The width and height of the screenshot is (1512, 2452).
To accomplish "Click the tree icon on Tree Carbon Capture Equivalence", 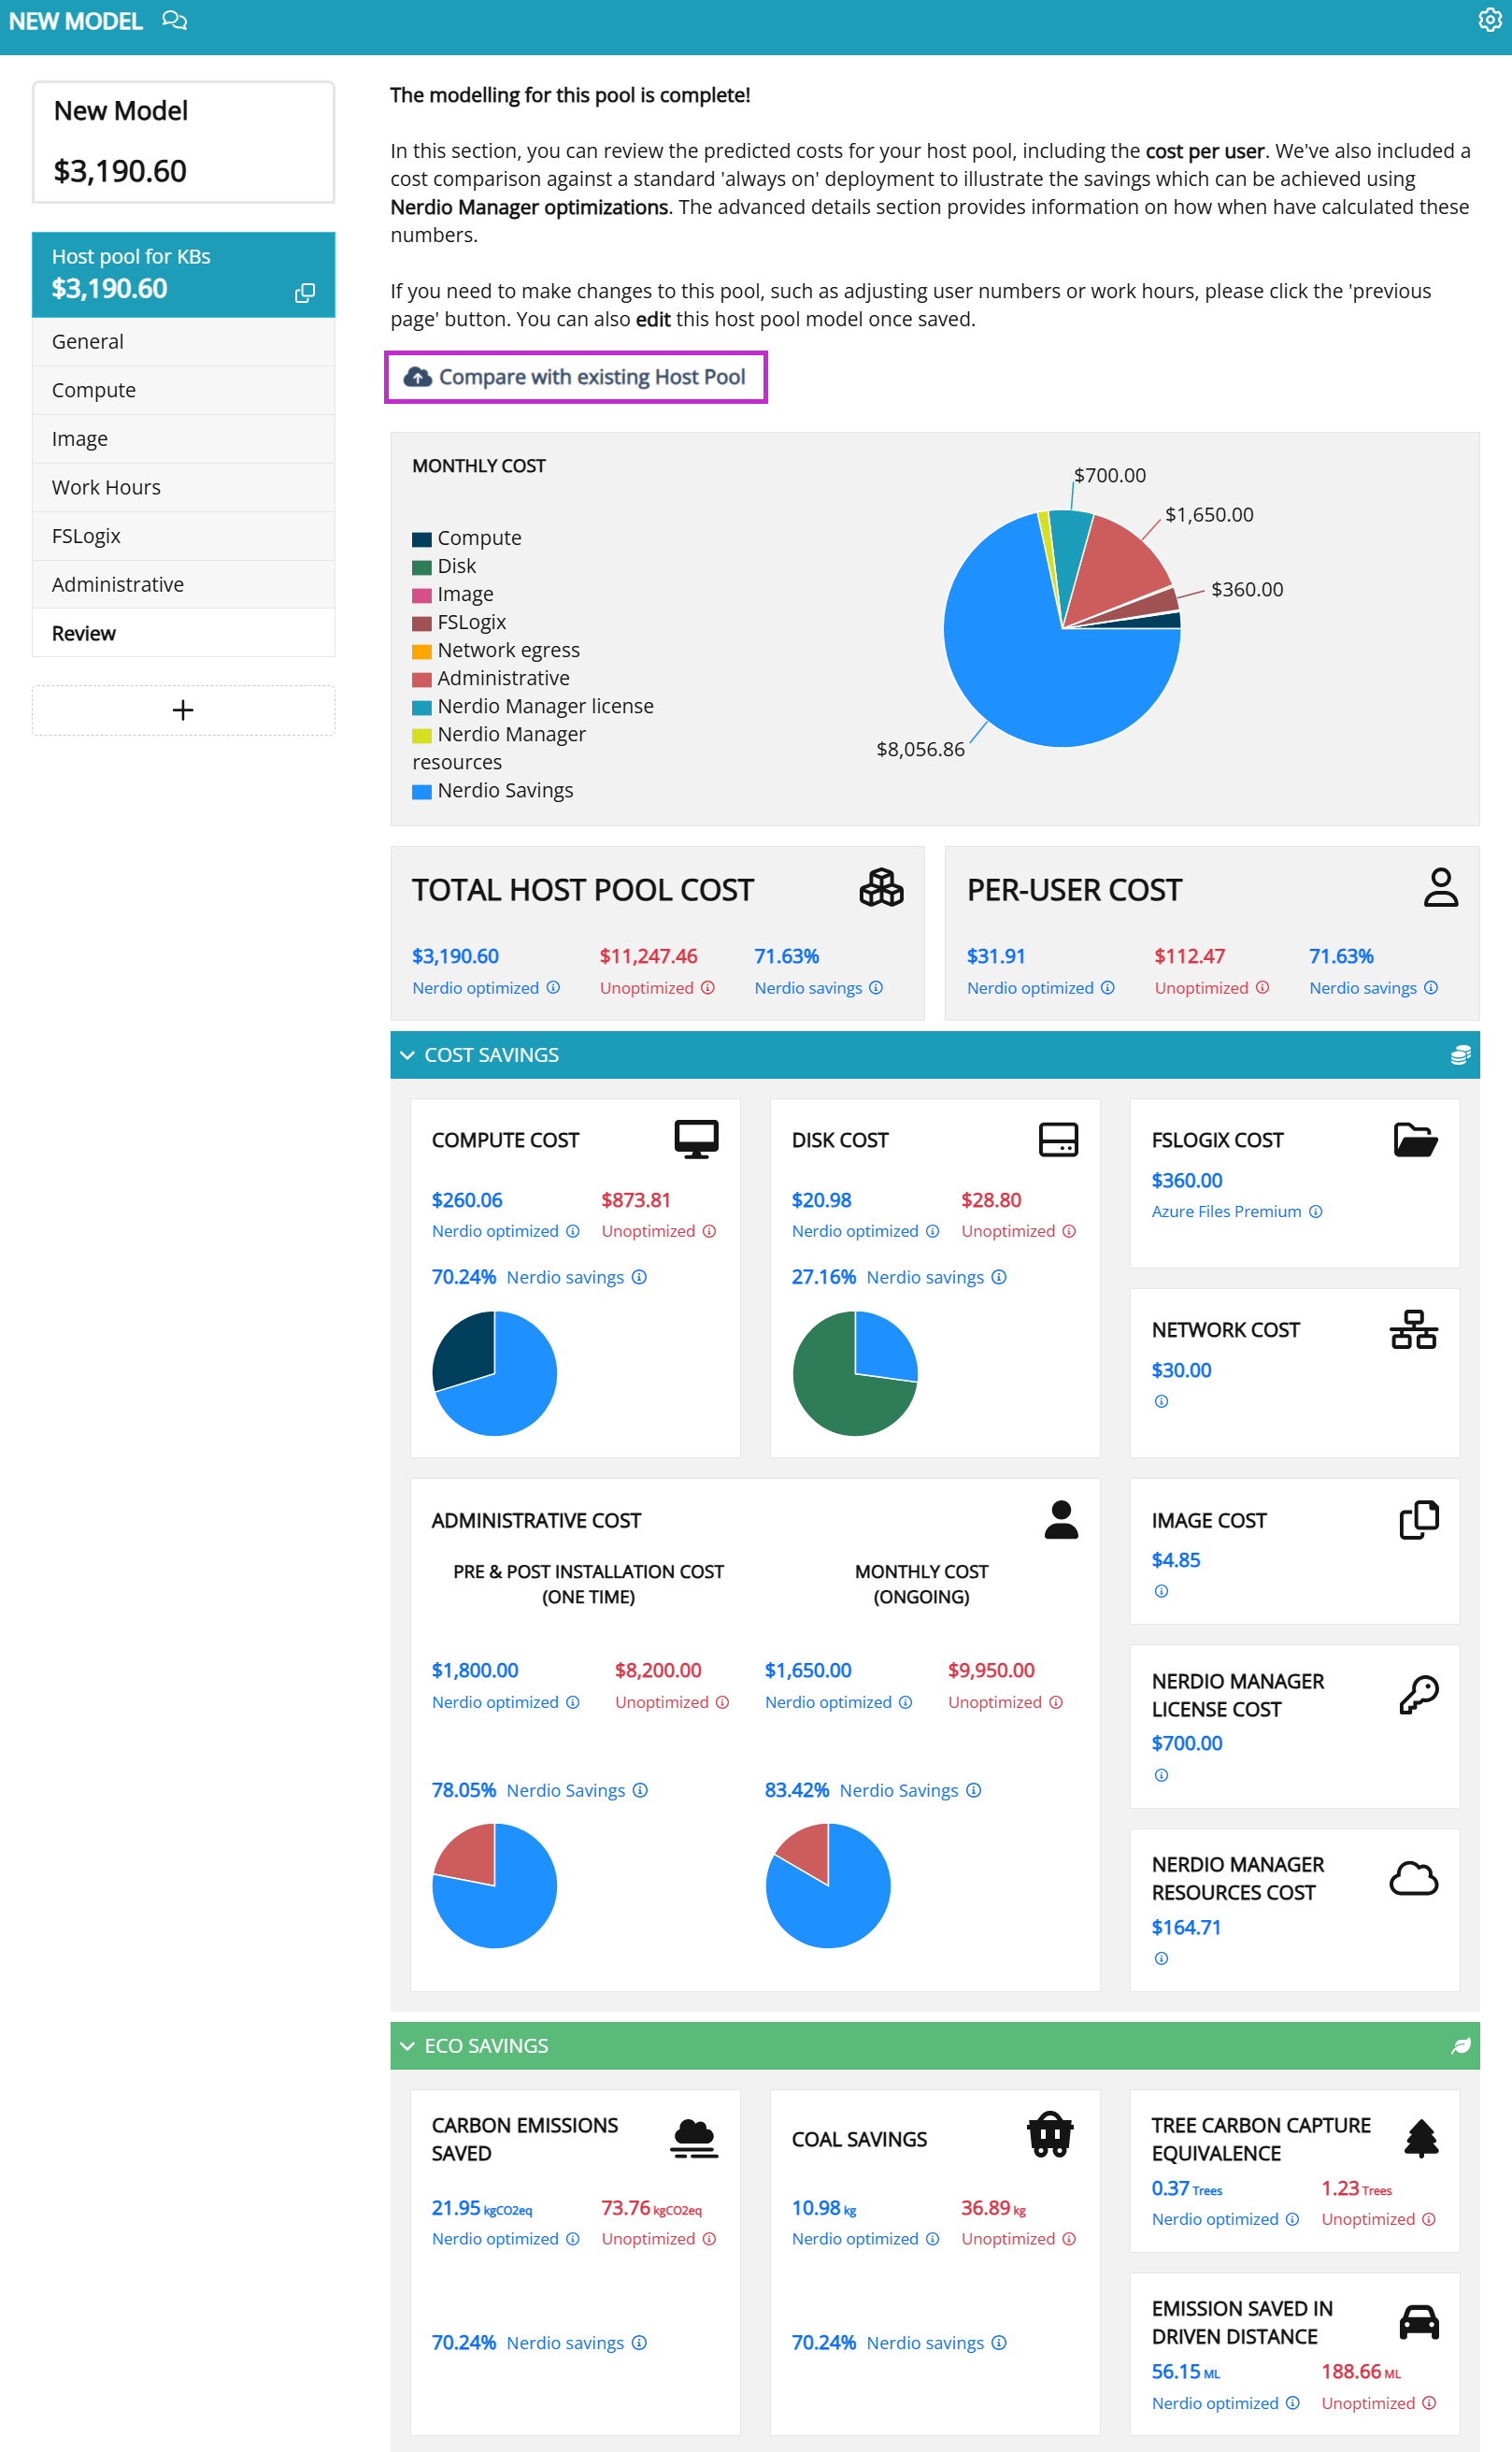I will pos(1420,2138).
